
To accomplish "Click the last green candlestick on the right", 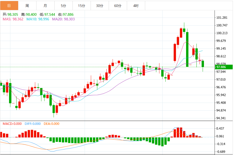I will [x=203, y=64].
